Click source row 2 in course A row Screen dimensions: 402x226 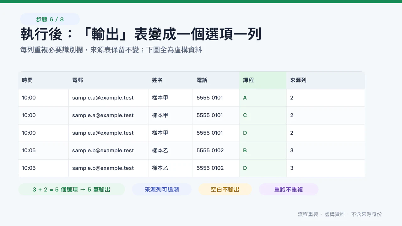[326, 98]
